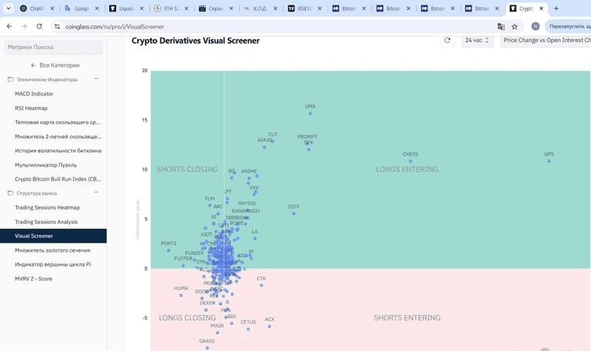This screenshot has height=351, width=591.
Task: Open MACD Indicator page
Action: 34,94
